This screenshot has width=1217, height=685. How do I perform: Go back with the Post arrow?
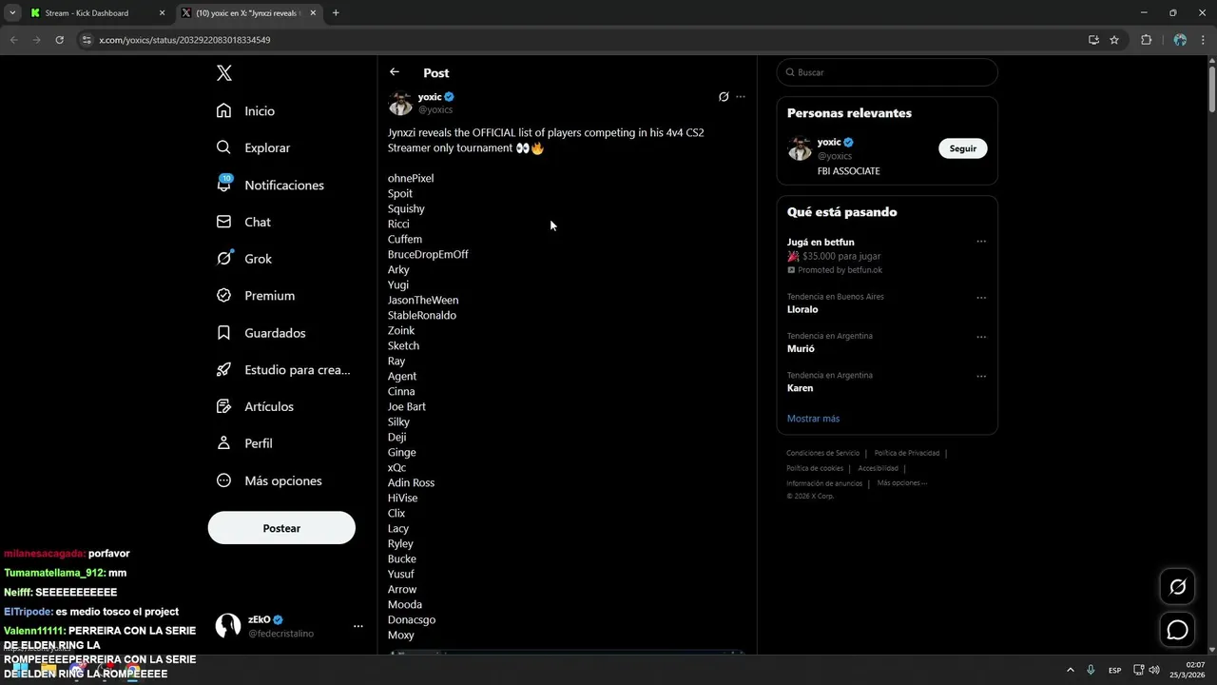395,72
